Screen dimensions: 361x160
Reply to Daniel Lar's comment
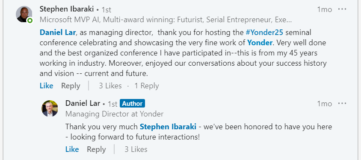(96, 149)
